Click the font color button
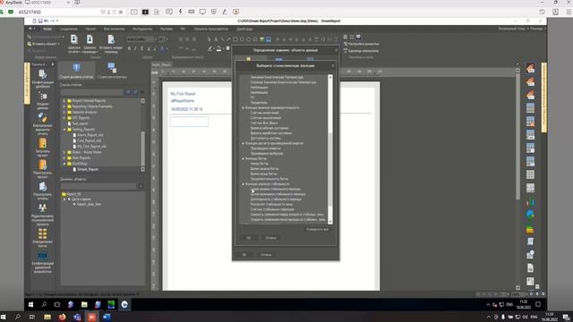The height and width of the screenshot is (322, 573). (162, 48)
